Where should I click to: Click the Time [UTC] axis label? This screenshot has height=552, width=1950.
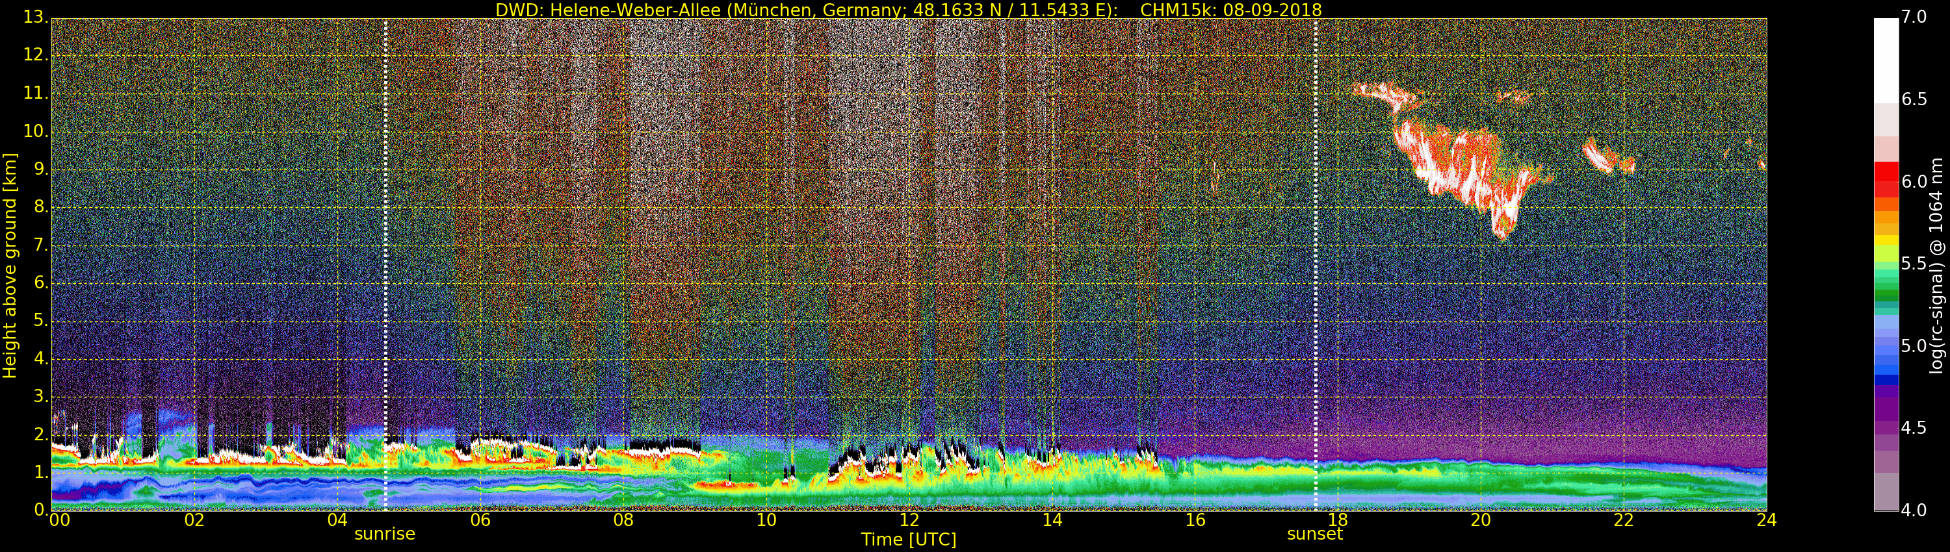tap(909, 540)
